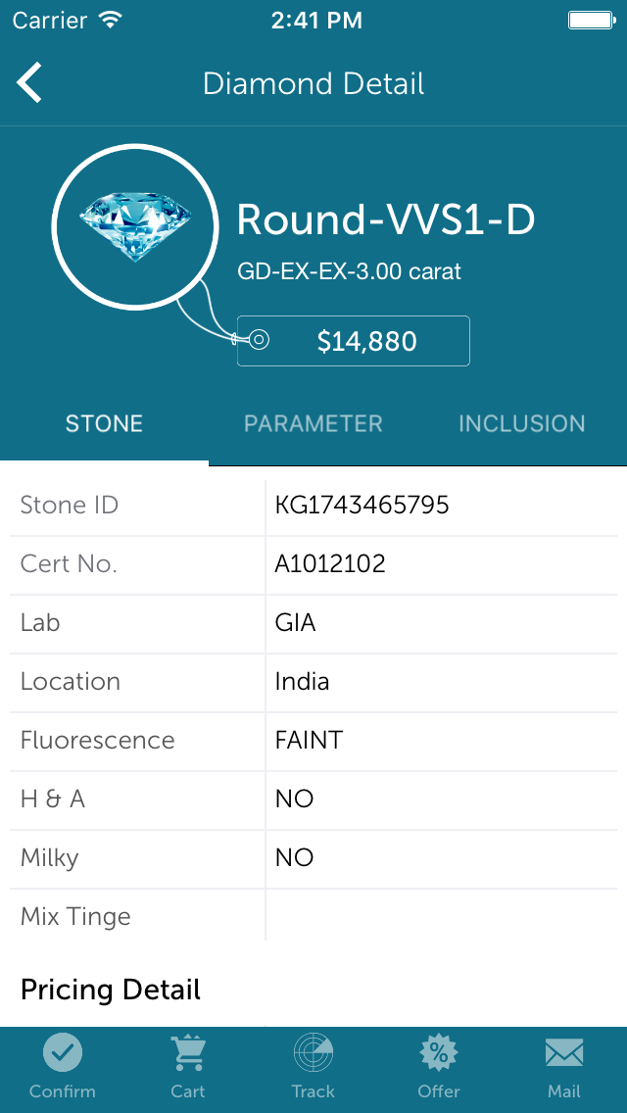The height and width of the screenshot is (1113, 627).
Task: Tap the battery icon in status bar
Action: tap(591, 20)
